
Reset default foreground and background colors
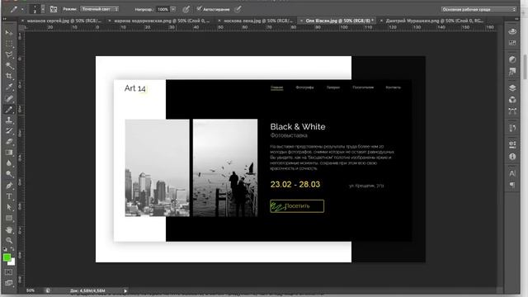[5, 249]
